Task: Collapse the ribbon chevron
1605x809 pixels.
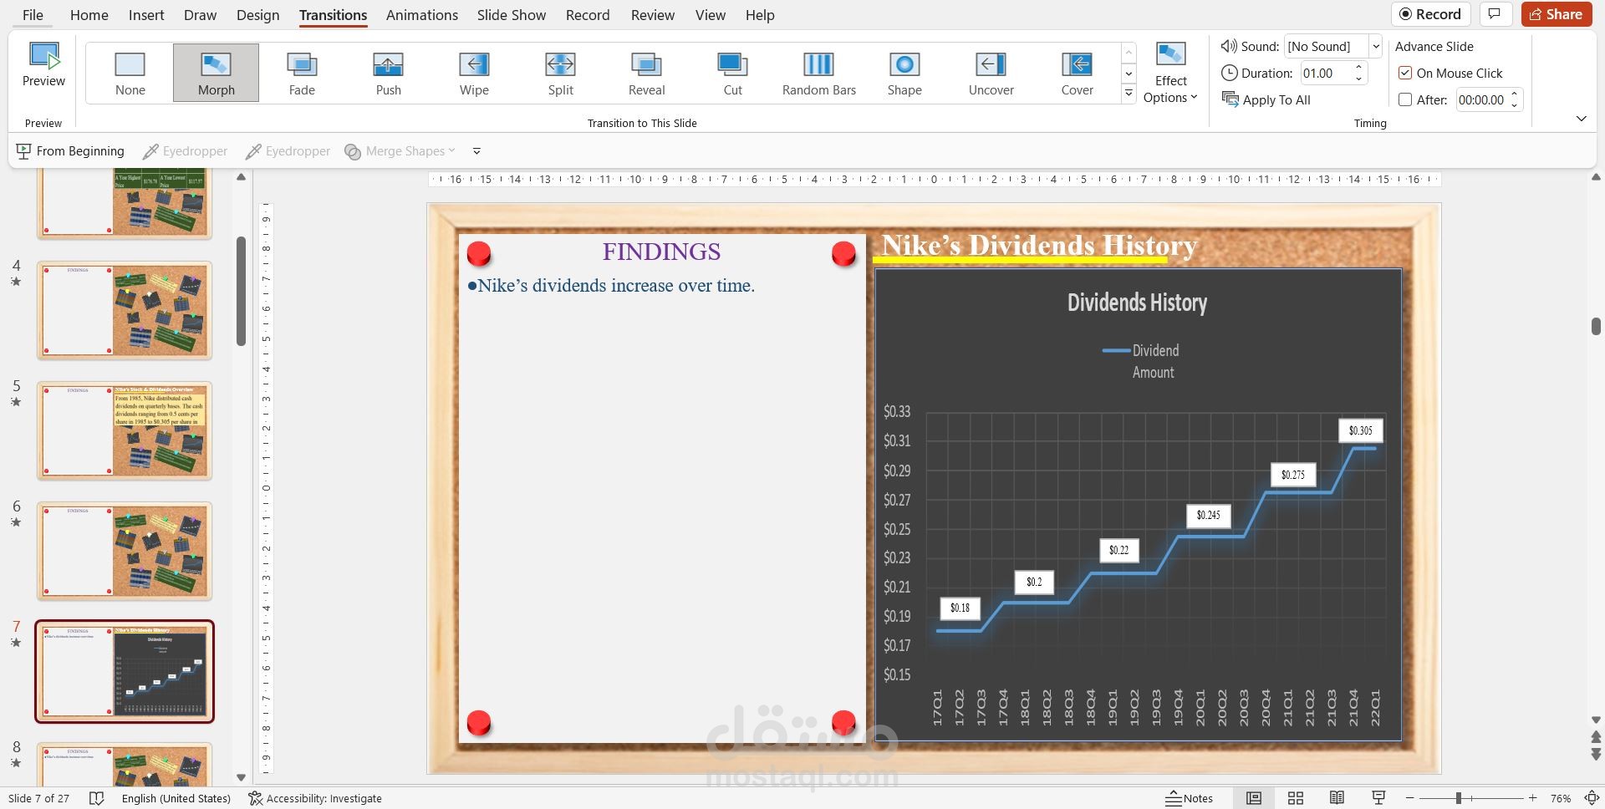Action: (1581, 119)
